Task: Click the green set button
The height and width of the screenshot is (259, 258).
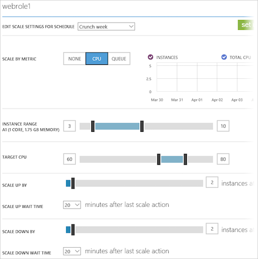Action: (246, 25)
